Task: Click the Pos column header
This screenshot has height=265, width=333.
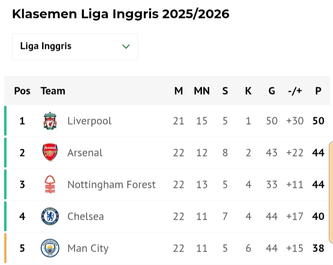Action: tap(22, 91)
